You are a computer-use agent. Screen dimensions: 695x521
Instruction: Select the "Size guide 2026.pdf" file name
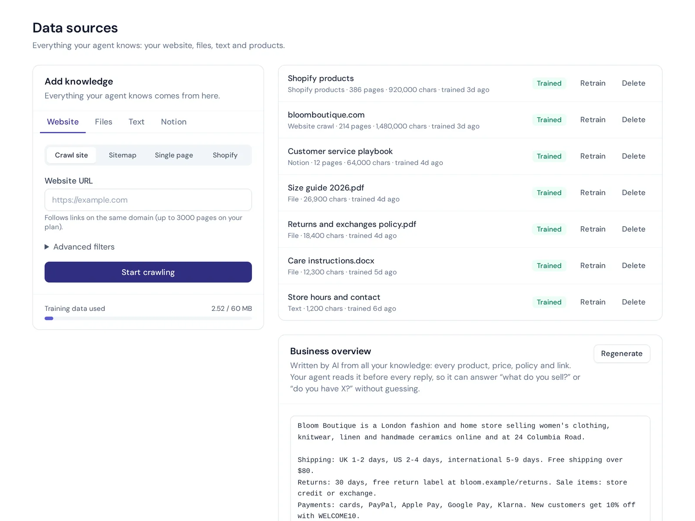[326, 188]
